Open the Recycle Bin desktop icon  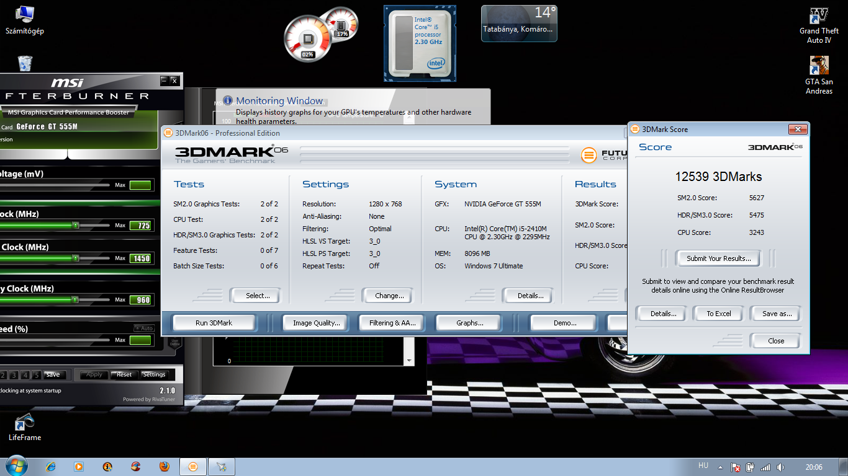(25, 63)
